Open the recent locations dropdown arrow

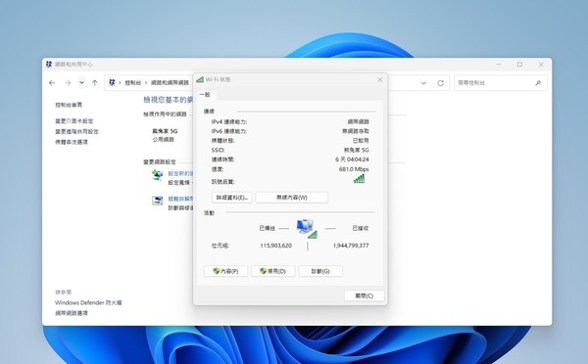pyautogui.click(x=81, y=83)
